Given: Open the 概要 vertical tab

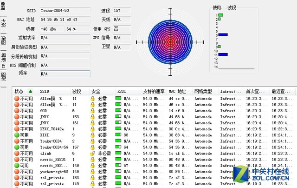Looking at the screenshot, I should 3,6.
